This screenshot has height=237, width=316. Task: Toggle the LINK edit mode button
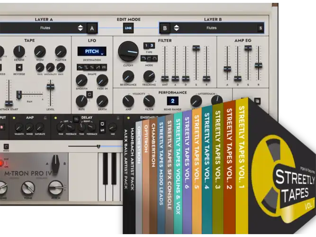[x=128, y=28]
